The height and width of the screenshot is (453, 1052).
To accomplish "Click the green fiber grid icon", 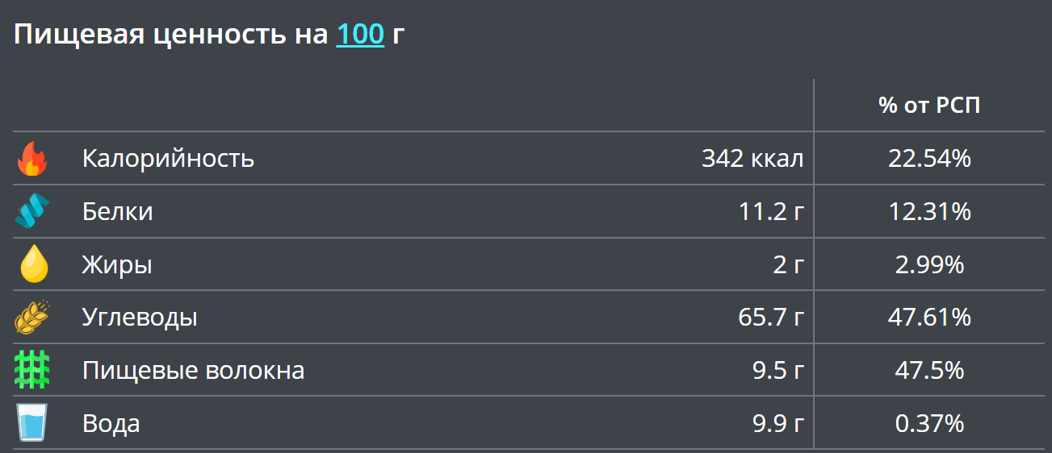I will pos(32,370).
